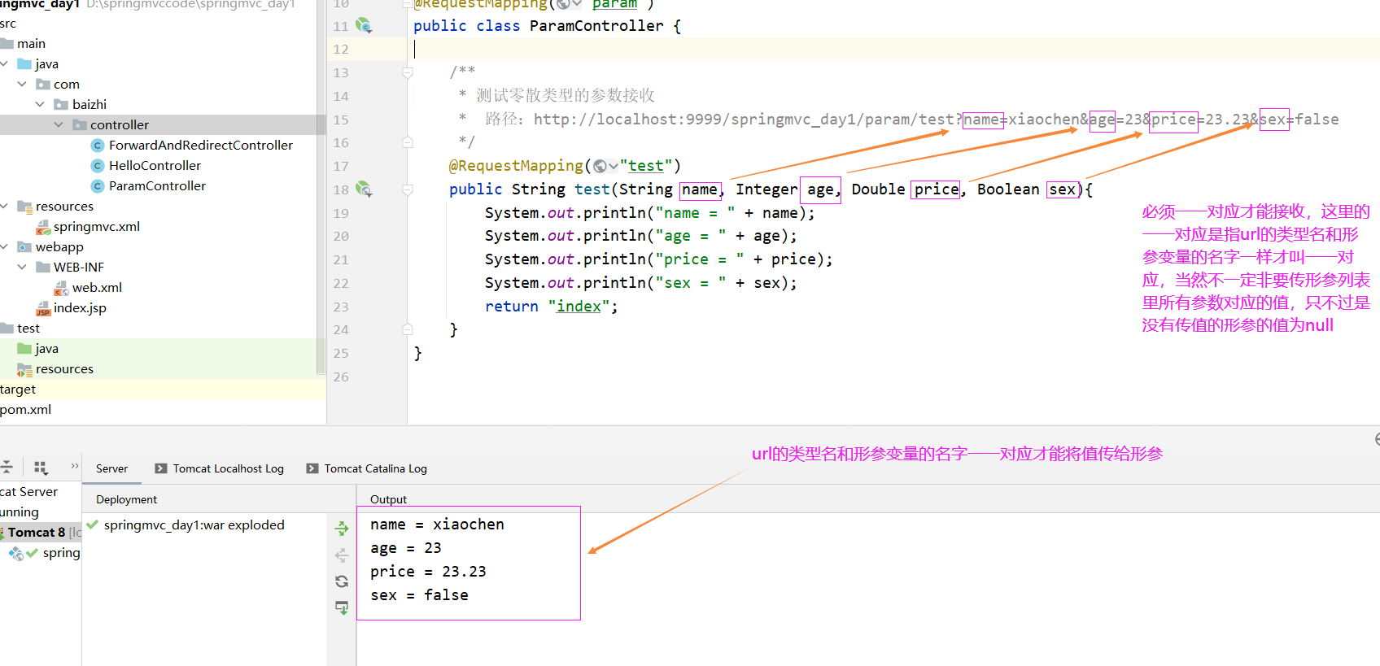Click line number 19 in the gutter

[341, 213]
